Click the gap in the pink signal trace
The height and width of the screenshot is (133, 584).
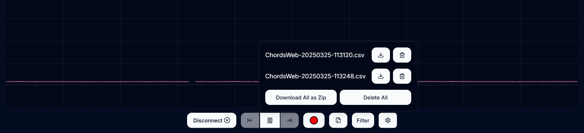tap(192, 82)
